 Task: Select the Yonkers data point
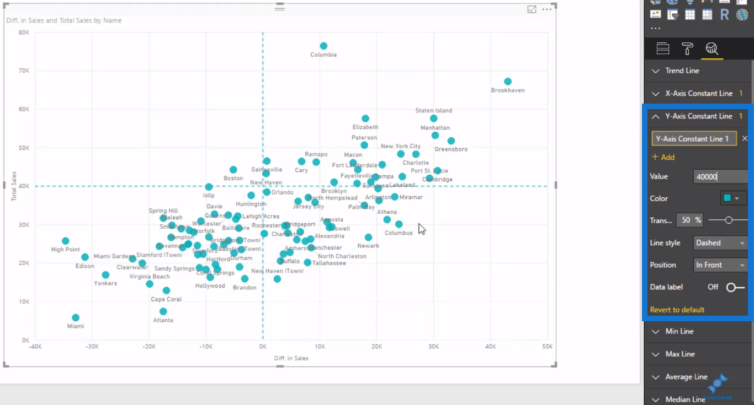(x=105, y=275)
